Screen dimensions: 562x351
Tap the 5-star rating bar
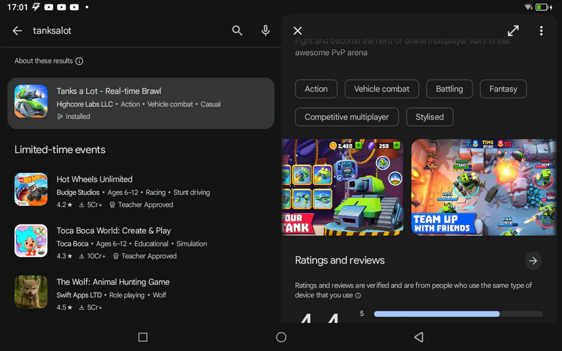click(458, 314)
